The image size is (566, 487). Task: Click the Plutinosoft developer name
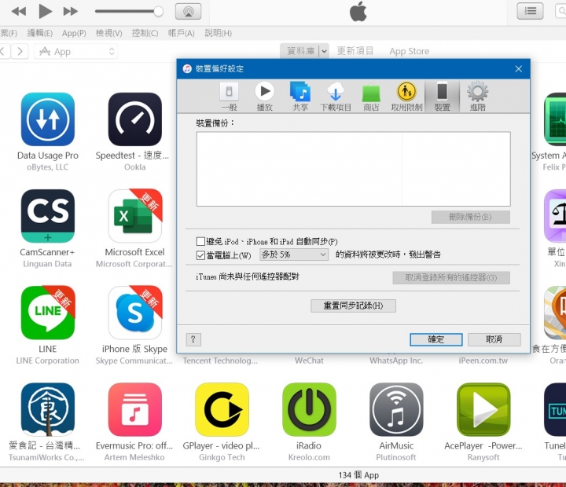tap(396, 457)
